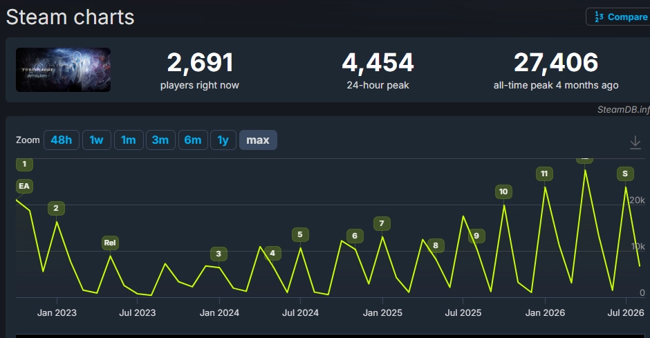
Task: Set zoom to 48h
Action: (x=62, y=140)
